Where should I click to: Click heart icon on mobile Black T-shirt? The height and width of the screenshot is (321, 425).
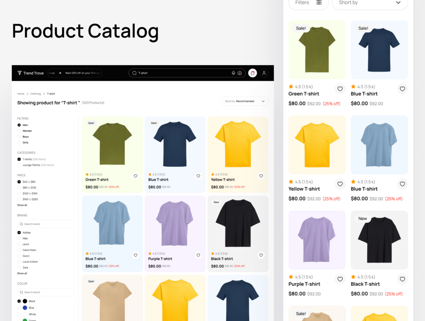coord(402,279)
